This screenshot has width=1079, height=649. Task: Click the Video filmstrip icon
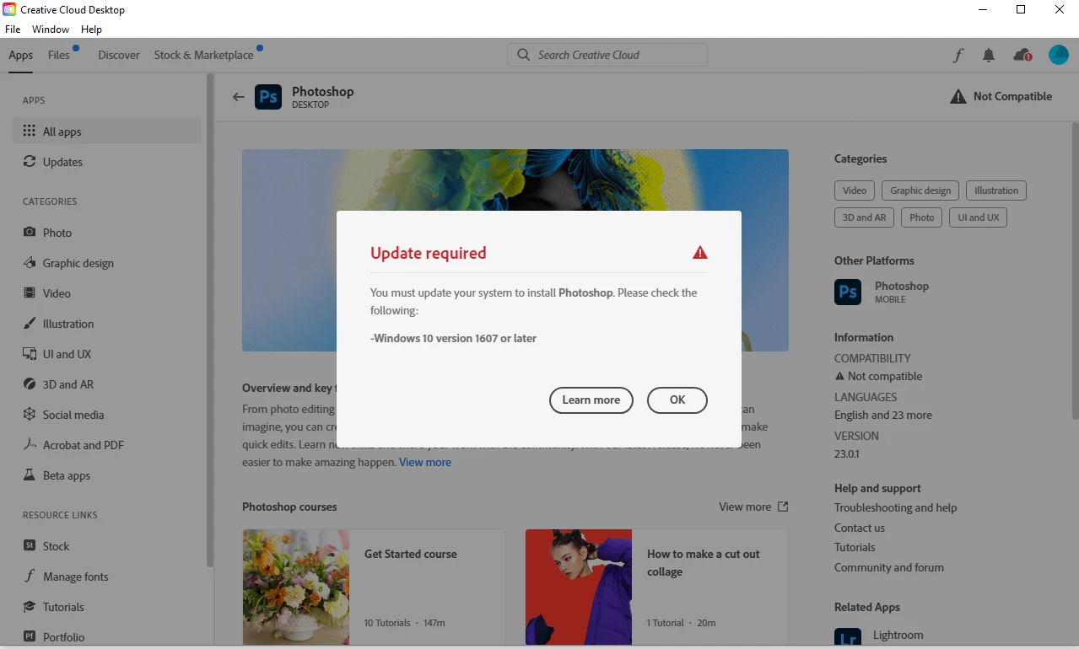click(x=30, y=293)
